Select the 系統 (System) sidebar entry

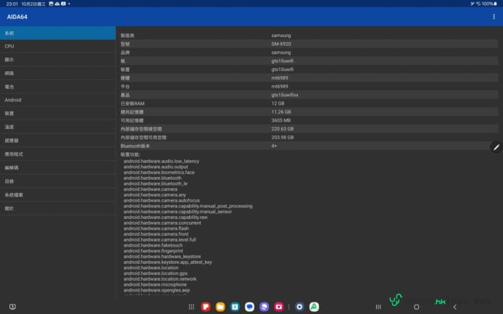58,33
